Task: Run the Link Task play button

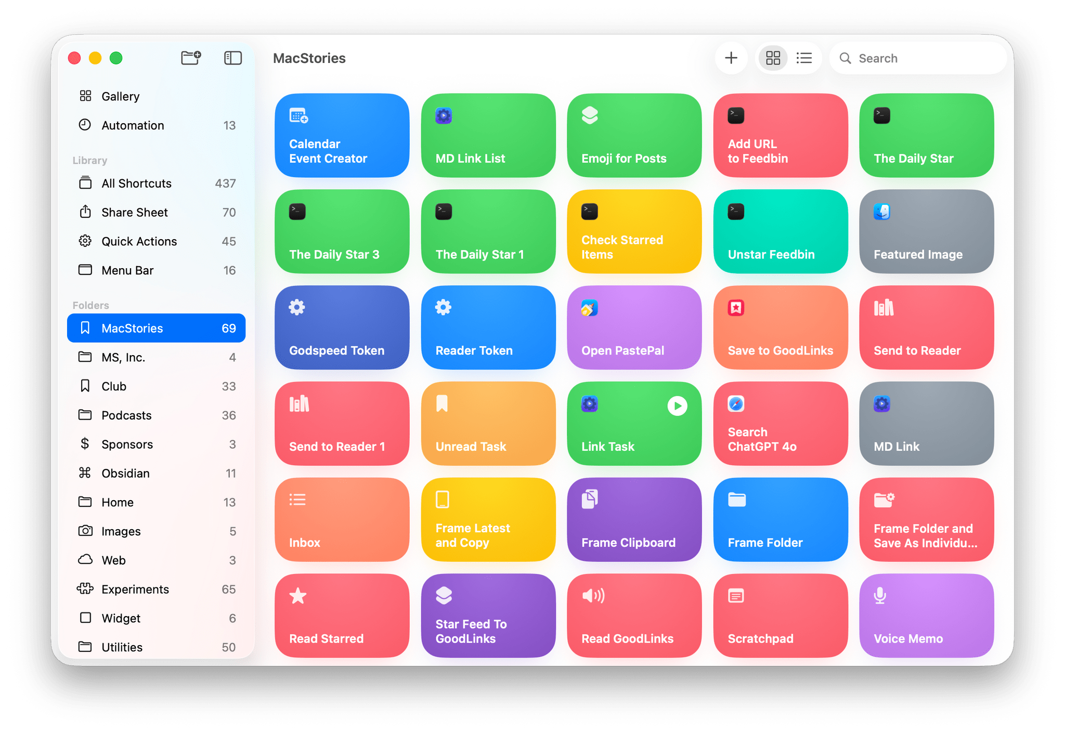Action: coord(677,406)
